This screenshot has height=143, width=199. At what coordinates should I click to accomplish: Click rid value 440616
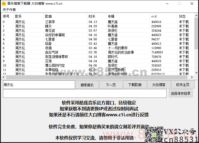pyautogui.click(x=156, y=22)
